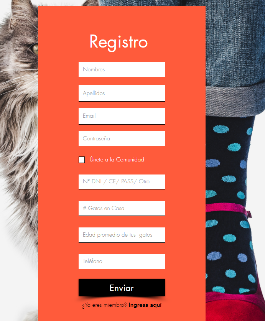Click the cat's visible eye
265x321 pixels.
point(35,49)
